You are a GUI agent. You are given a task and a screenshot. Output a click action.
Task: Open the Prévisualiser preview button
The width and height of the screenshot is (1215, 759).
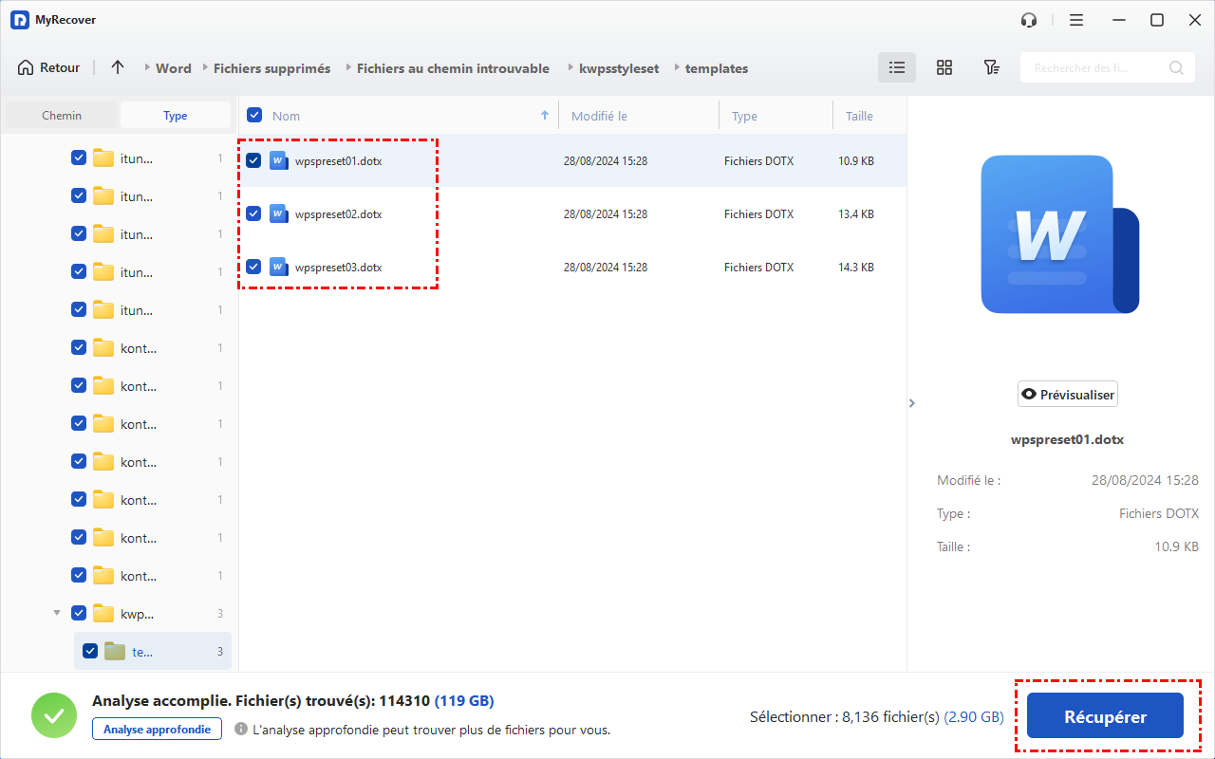tap(1068, 395)
